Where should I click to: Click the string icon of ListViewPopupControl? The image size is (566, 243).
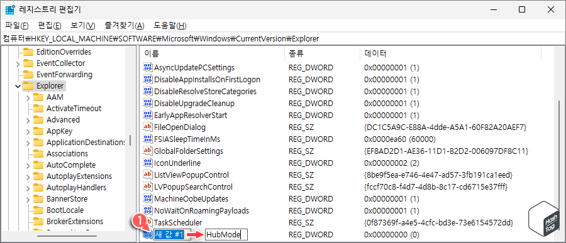tap(148, 175)
